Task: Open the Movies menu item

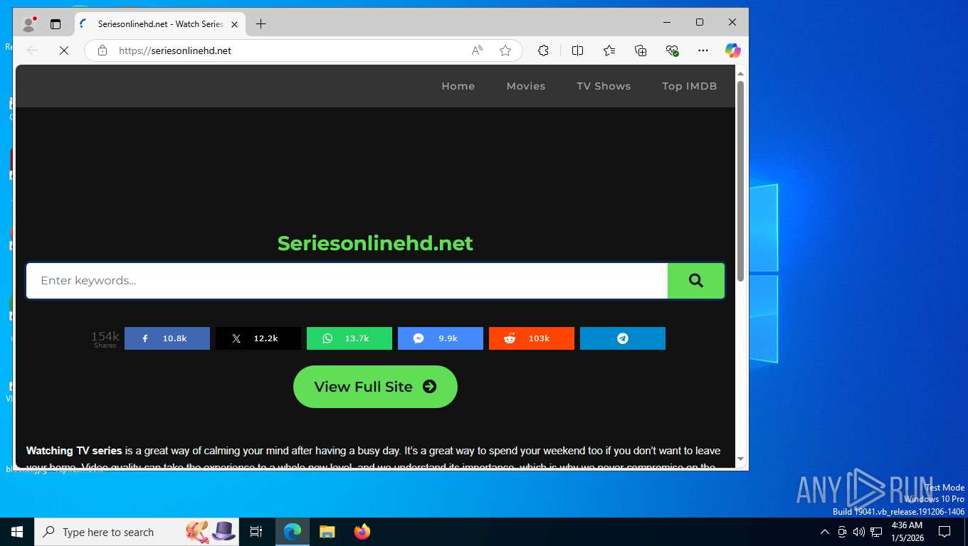Action: 526,86
